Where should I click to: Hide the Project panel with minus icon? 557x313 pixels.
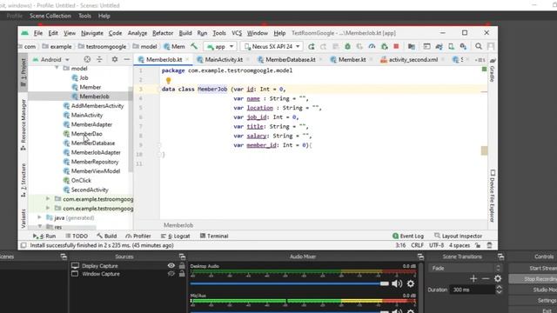[127, 59]
